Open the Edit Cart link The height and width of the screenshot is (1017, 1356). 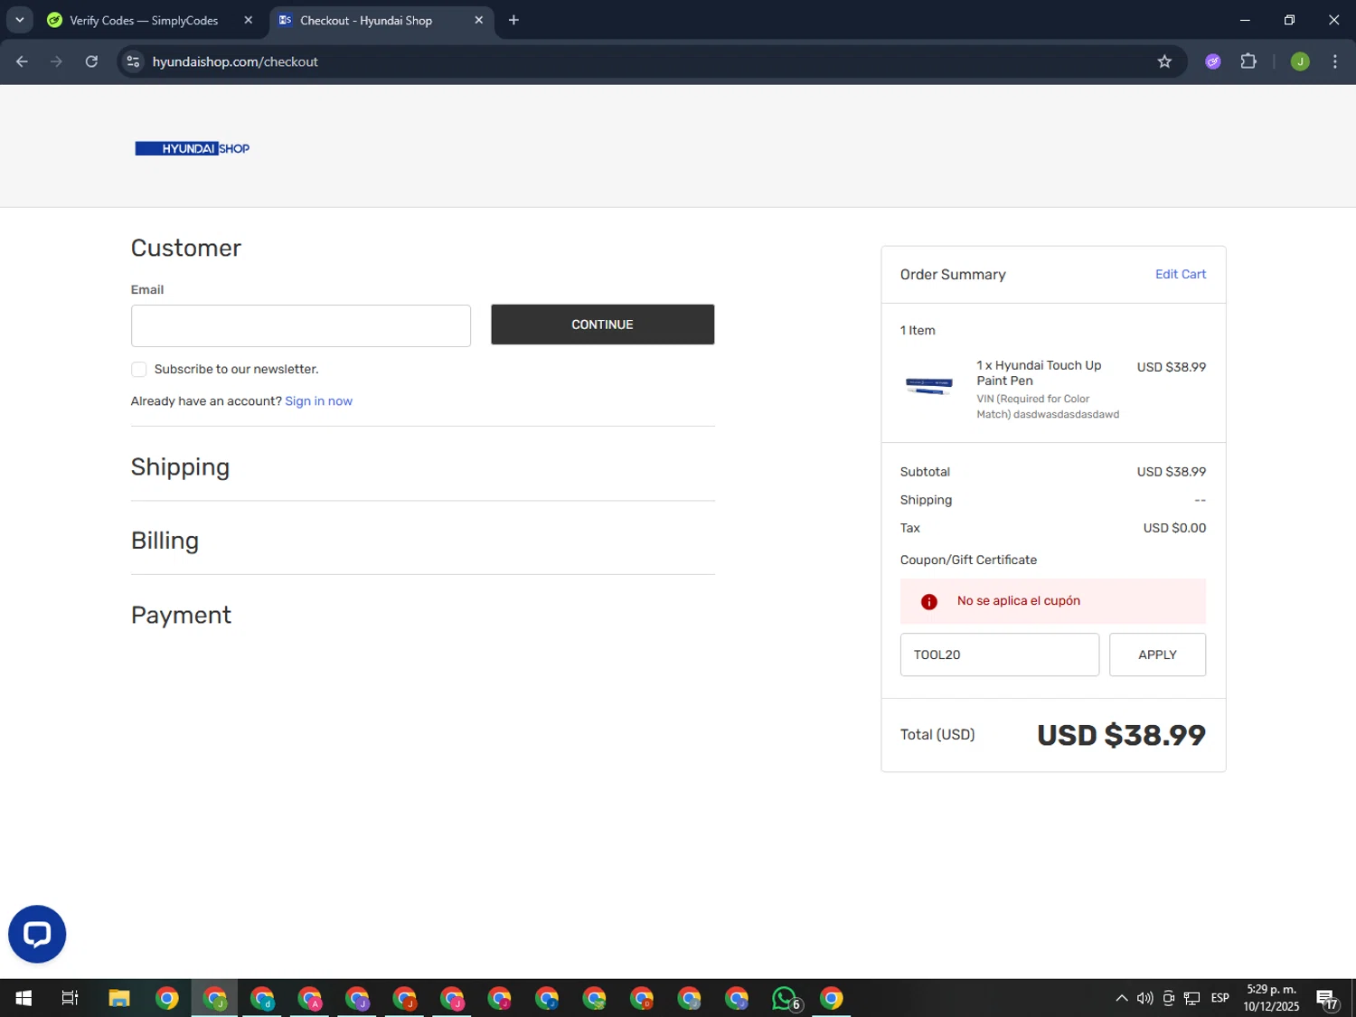1181,274
